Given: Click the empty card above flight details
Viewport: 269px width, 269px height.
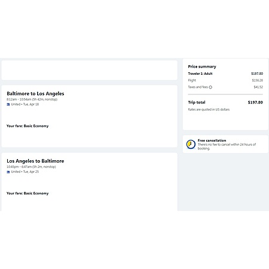Looking at the screenshot, I should click(x=89, y=71).
